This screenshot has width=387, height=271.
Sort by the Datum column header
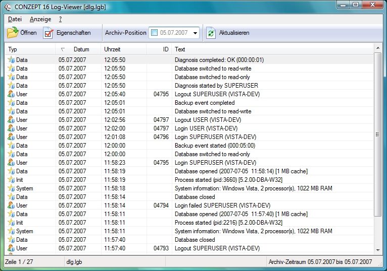coord(78,49)
